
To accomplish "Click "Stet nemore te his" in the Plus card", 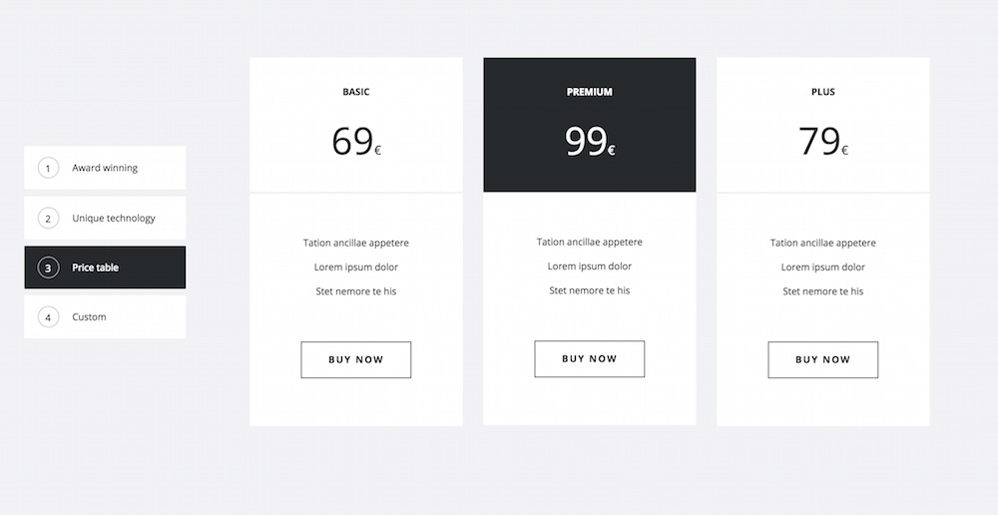I will (x=823, y=291).
